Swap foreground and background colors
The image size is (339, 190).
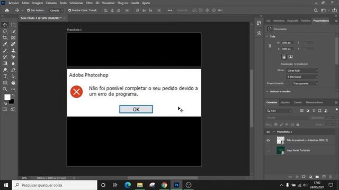(13, 95)
